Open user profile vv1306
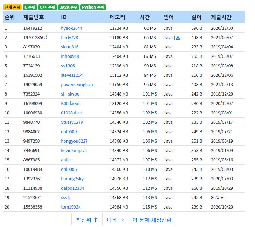255x227 pixels. click(68, 66)
